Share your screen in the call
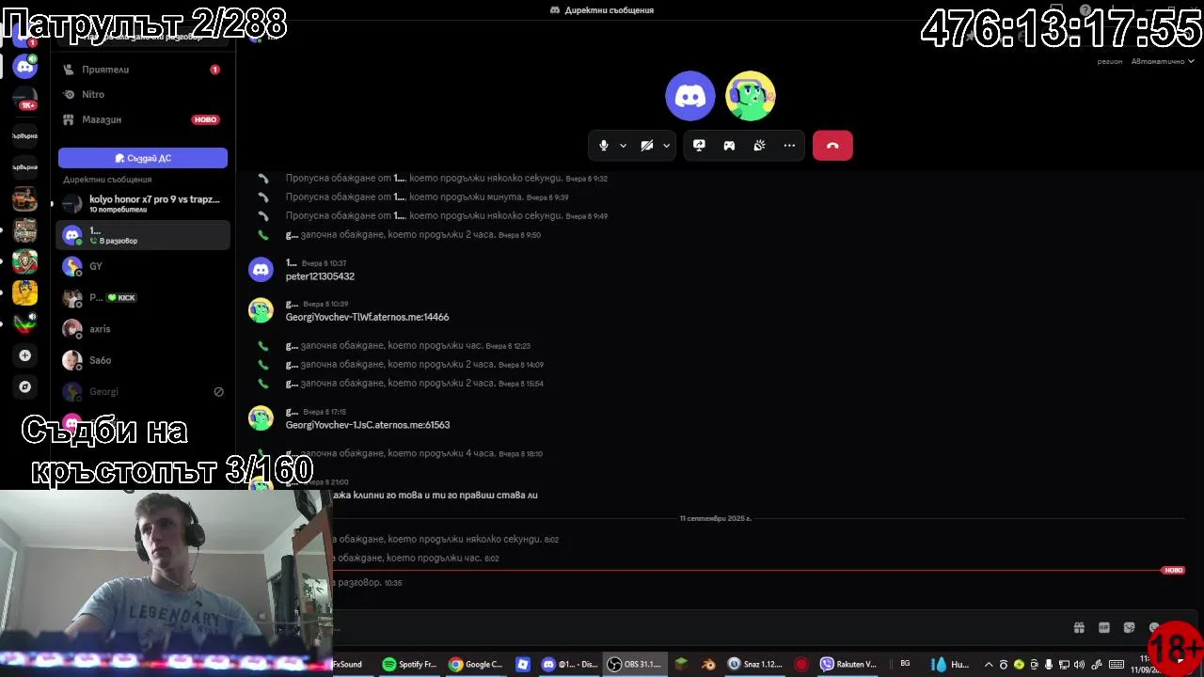This screenshot has width=1204, height=677. pos(699,146)
